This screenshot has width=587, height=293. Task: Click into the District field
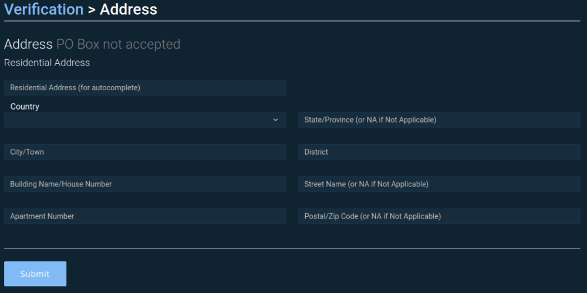tap(438, 152)
